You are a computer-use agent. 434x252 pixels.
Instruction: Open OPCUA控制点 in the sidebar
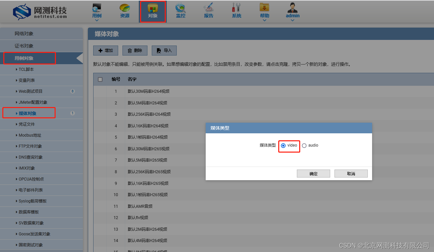[41, 179]
